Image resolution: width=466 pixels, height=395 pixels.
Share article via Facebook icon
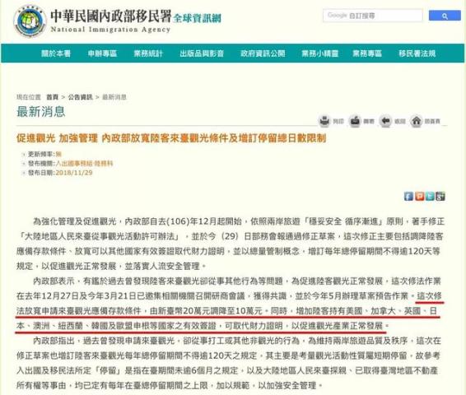408,196
